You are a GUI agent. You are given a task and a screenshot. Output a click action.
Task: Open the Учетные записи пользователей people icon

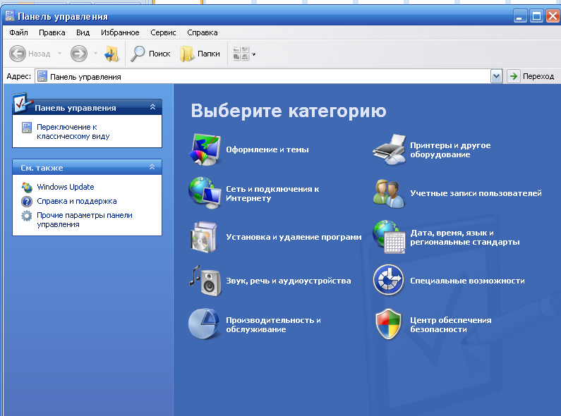(x=389, y=193)
